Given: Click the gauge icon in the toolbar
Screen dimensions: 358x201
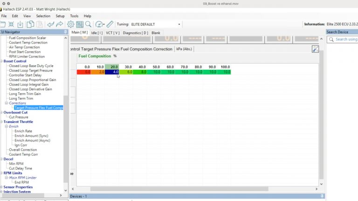Looking at the screenshot, I should [x=99, y=24].
